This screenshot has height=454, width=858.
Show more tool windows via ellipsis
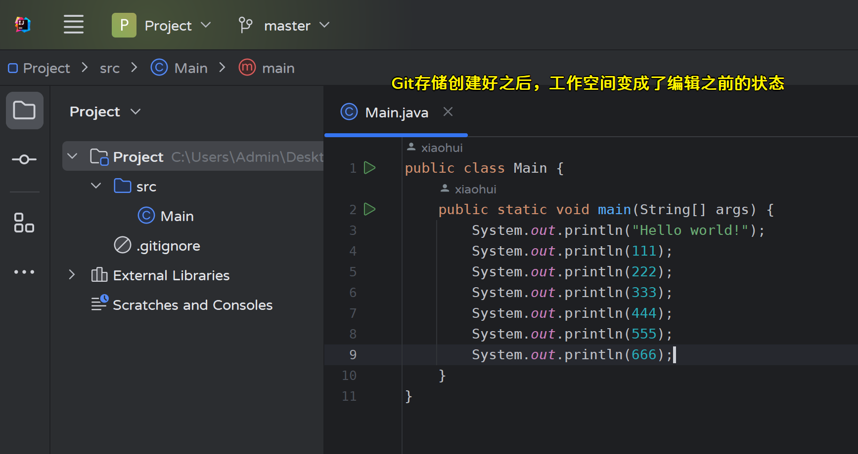click(x=24, y=272)
